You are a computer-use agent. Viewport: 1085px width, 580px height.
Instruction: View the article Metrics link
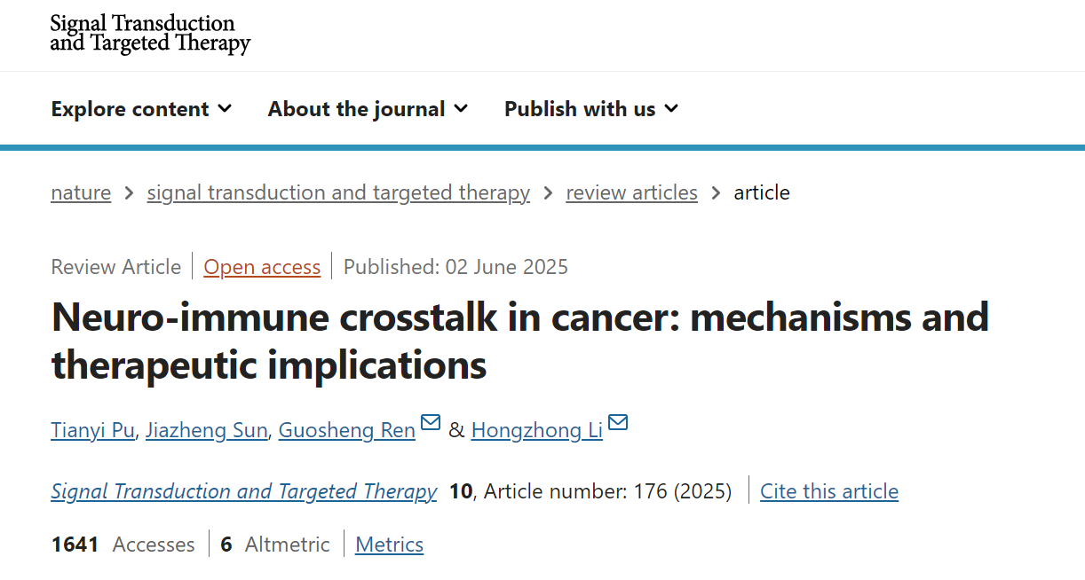coord(389,545)
